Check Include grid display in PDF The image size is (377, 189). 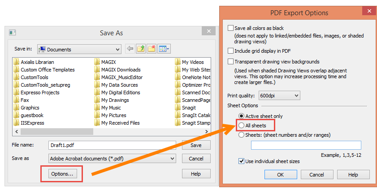coord(231,51)
